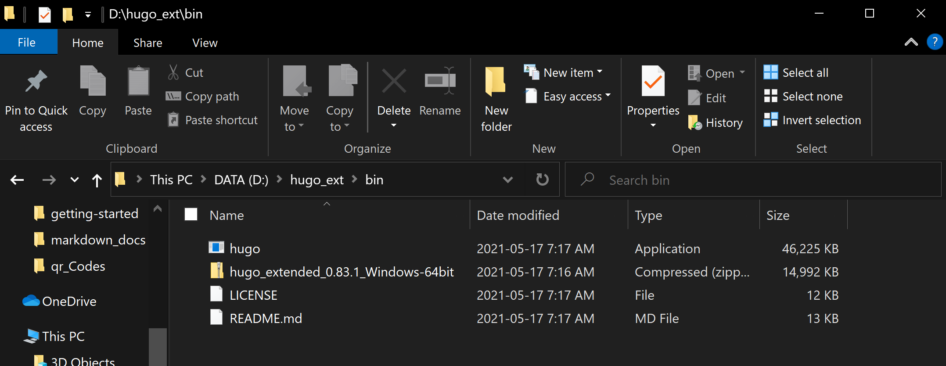The height and width of the screenshot is (366, 946).
Task: Click Select all
Action: point(796,73)
